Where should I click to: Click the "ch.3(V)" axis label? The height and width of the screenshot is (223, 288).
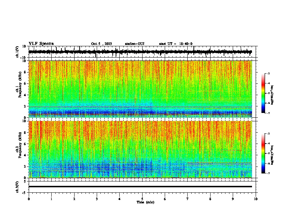[x=17, y=187]
